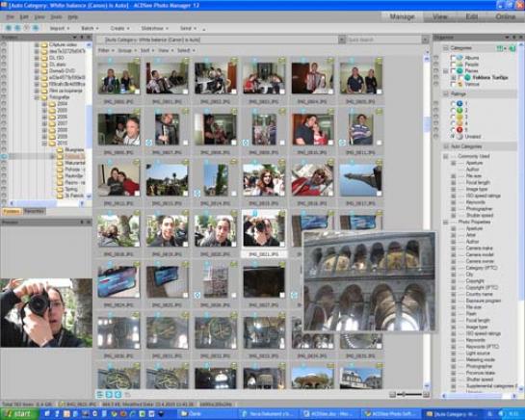
Task: Expand the Aperture node under Commonly Used
Action: coord(454,163)
